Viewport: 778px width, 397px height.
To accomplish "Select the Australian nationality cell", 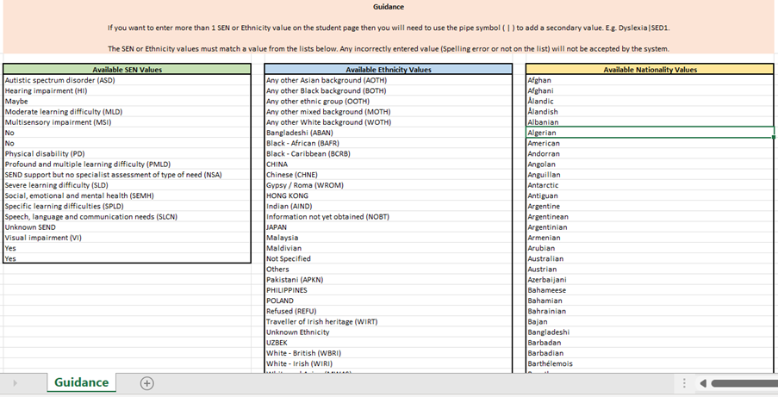I will coord(650,258).
